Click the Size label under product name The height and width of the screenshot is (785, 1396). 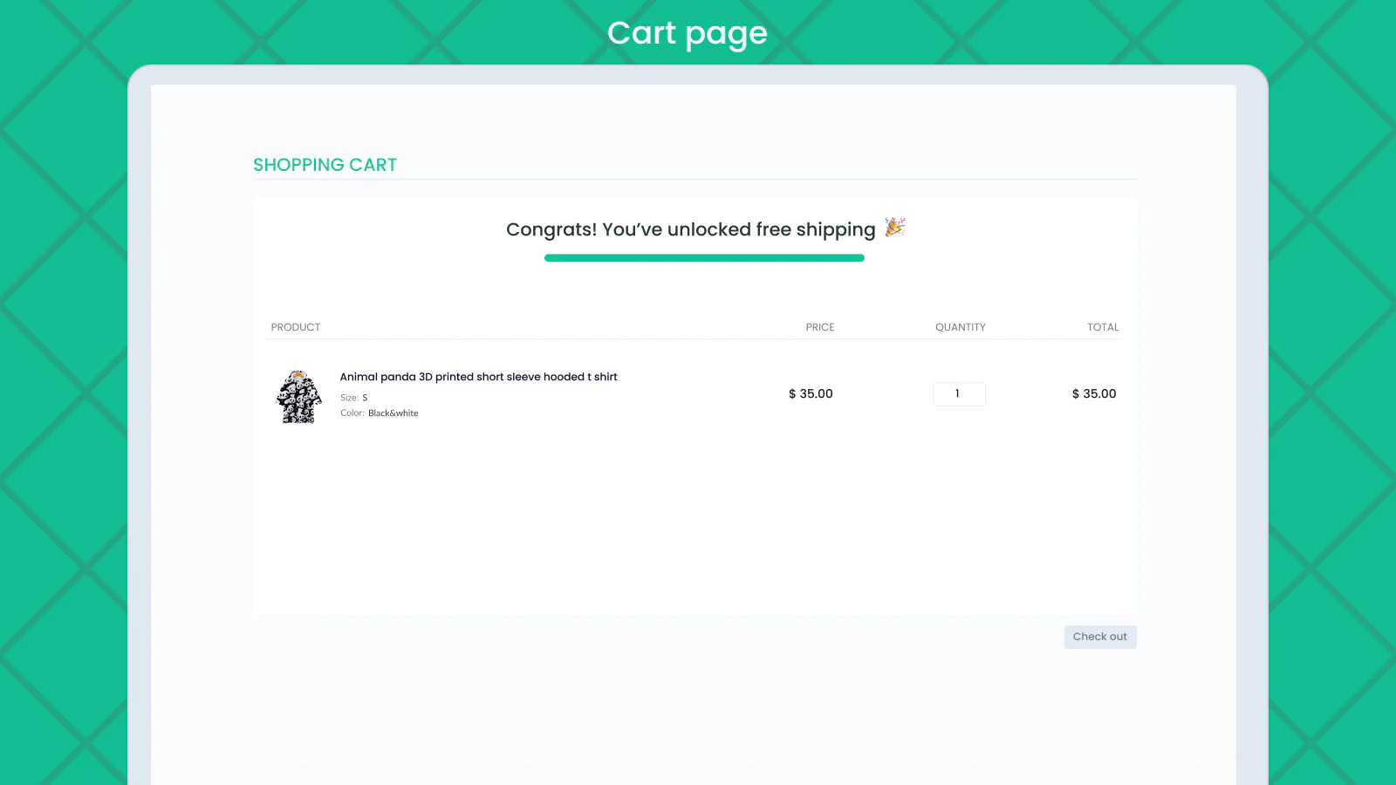[x=349, y=398]
